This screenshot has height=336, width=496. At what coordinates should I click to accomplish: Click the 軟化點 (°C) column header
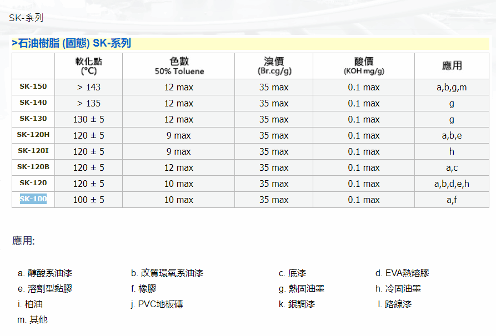pos(88,66)
